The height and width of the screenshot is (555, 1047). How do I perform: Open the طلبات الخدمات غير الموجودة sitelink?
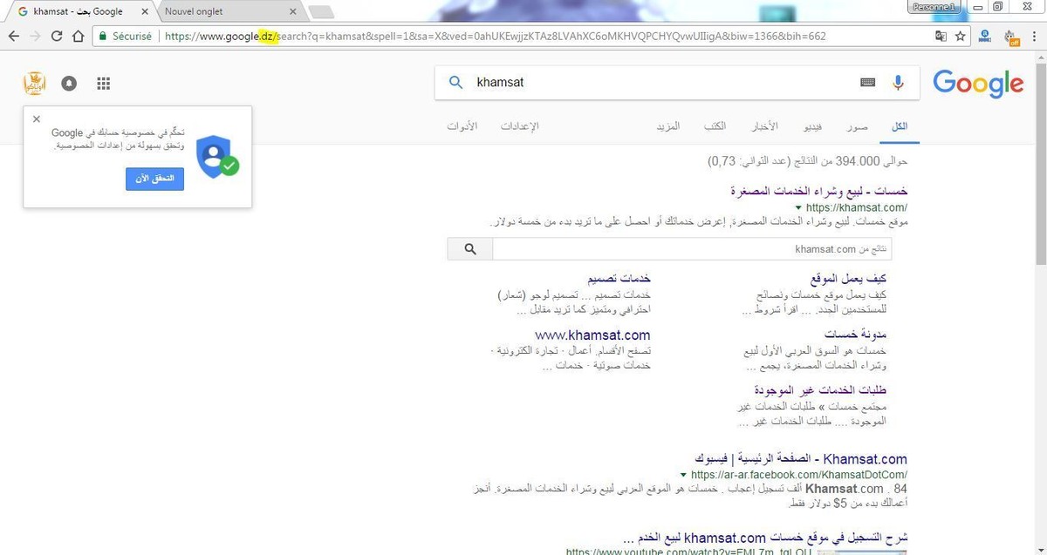[821, 389]
